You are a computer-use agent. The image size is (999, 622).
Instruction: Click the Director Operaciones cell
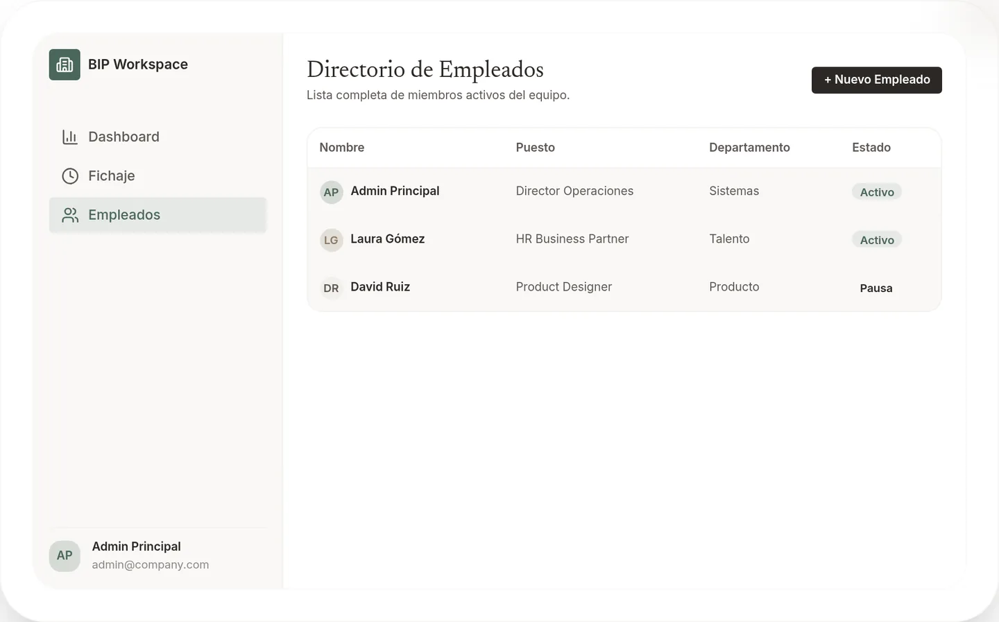[574, 191]
